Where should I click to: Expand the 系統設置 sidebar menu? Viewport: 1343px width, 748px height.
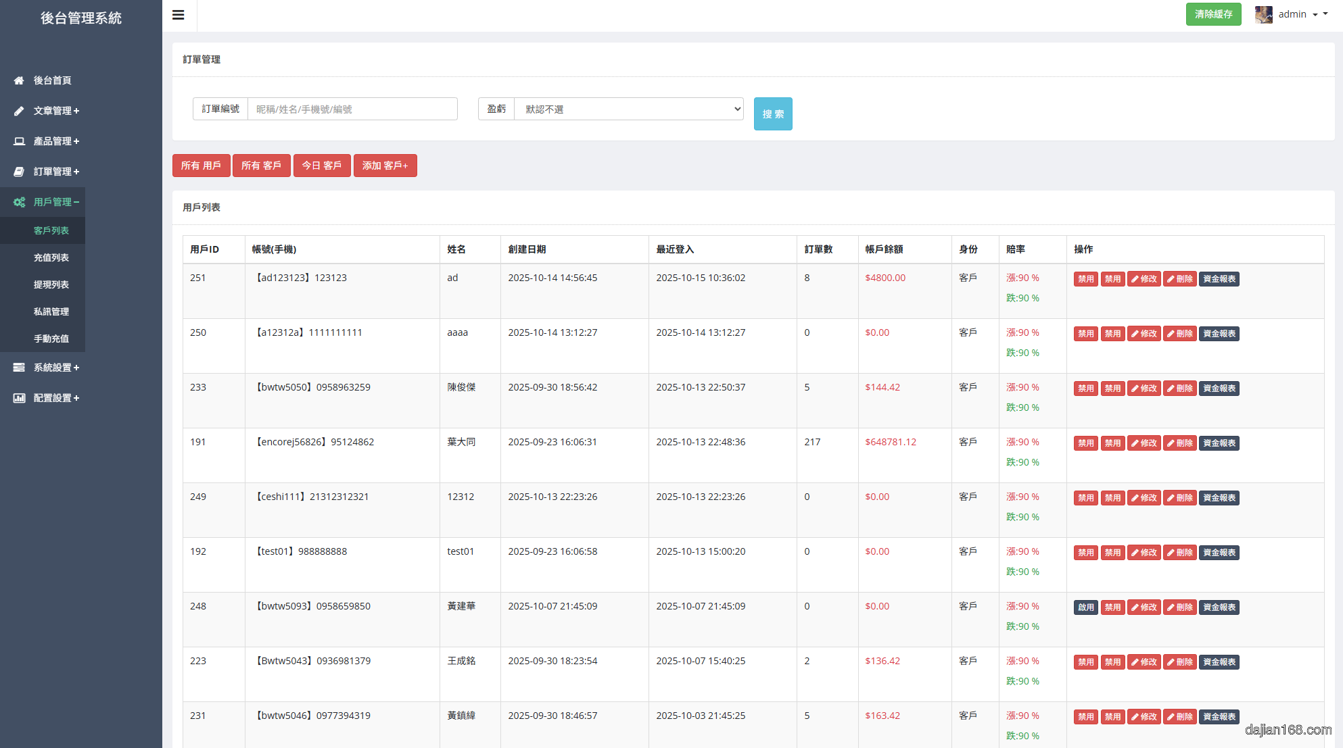56,368
